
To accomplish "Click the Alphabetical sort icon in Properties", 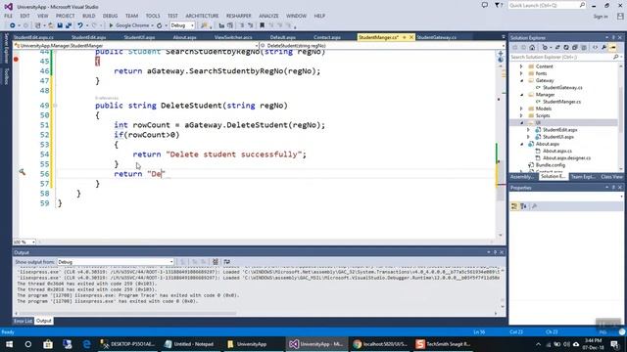I will tap(523, 206).
